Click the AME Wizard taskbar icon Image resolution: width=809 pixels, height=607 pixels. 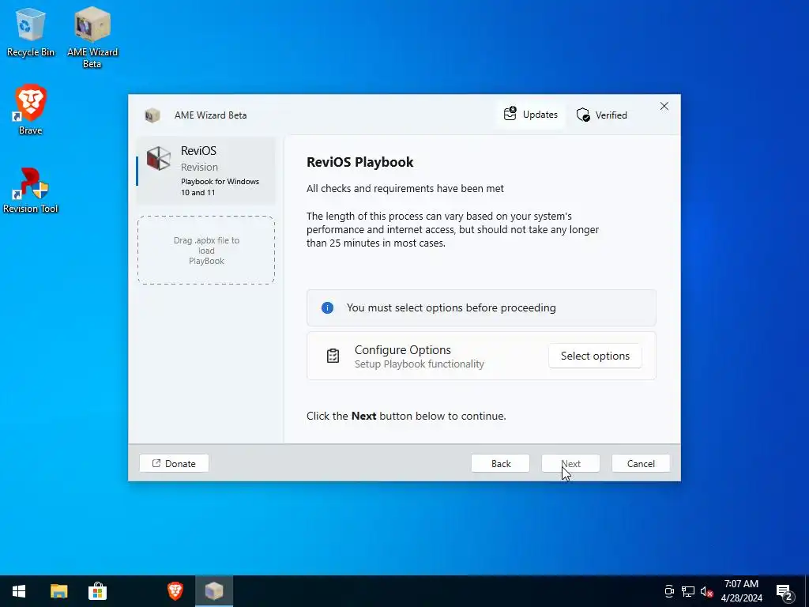coord(214,591)
